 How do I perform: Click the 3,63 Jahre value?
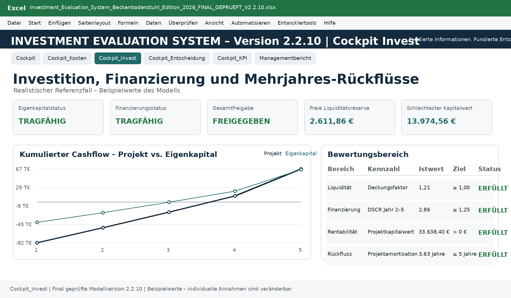[x=432, y=254]
